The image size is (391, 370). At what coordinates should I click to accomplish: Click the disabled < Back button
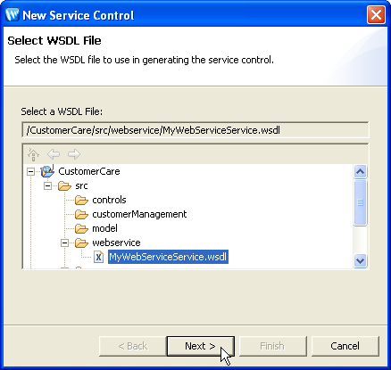[x=133, y=346]
